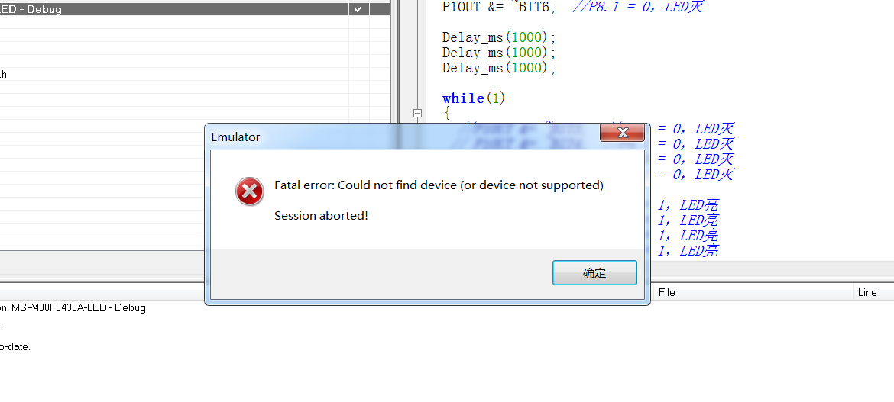894x402 pixels.
Task: Select the MSP430F5438A-LED - Debug build message
Action: tap(73, 308)
